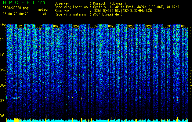Screen dimensions: 192x122
Task: Click the 0922 time marker
Action: tap(38, 26)
